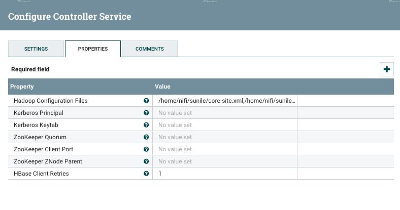
Task: Click the ZooKeeper Quorum help icon
Action: [146, 137]
